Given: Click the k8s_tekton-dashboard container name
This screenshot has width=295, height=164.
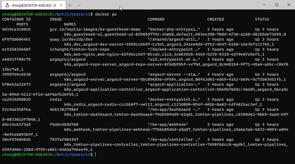Looking at the screenshot, I should click(176, 115).
